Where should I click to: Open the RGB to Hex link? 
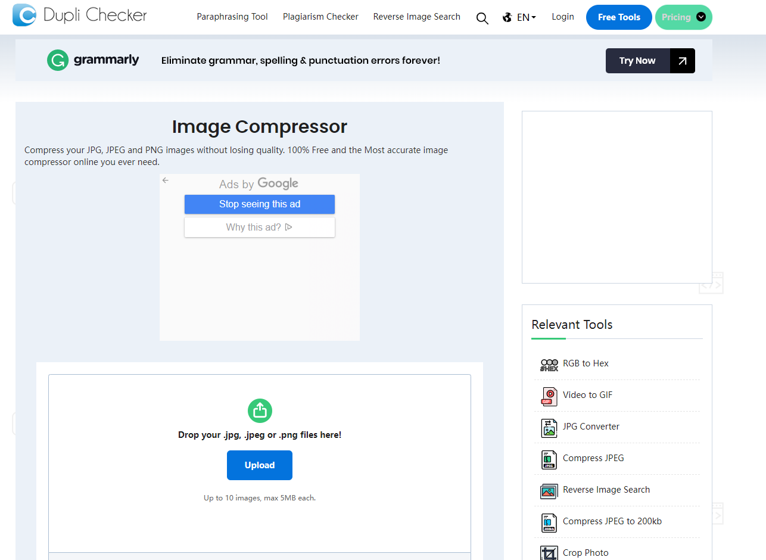[586, 363]
